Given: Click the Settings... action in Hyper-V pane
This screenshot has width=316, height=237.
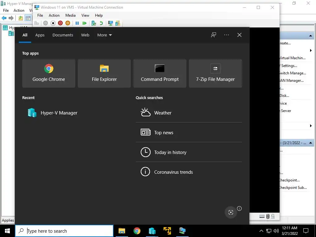Looking at the screenshot, I should click(x=289, y=66).
